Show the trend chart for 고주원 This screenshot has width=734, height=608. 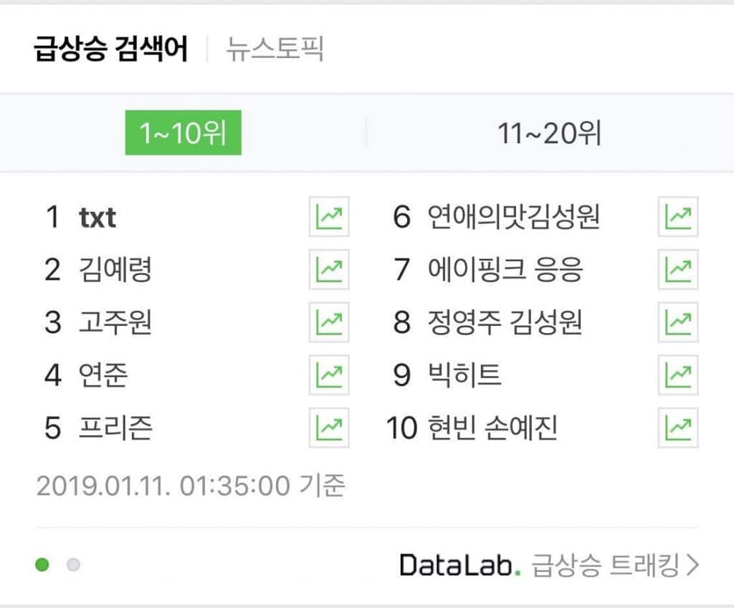tap(329, 322)
